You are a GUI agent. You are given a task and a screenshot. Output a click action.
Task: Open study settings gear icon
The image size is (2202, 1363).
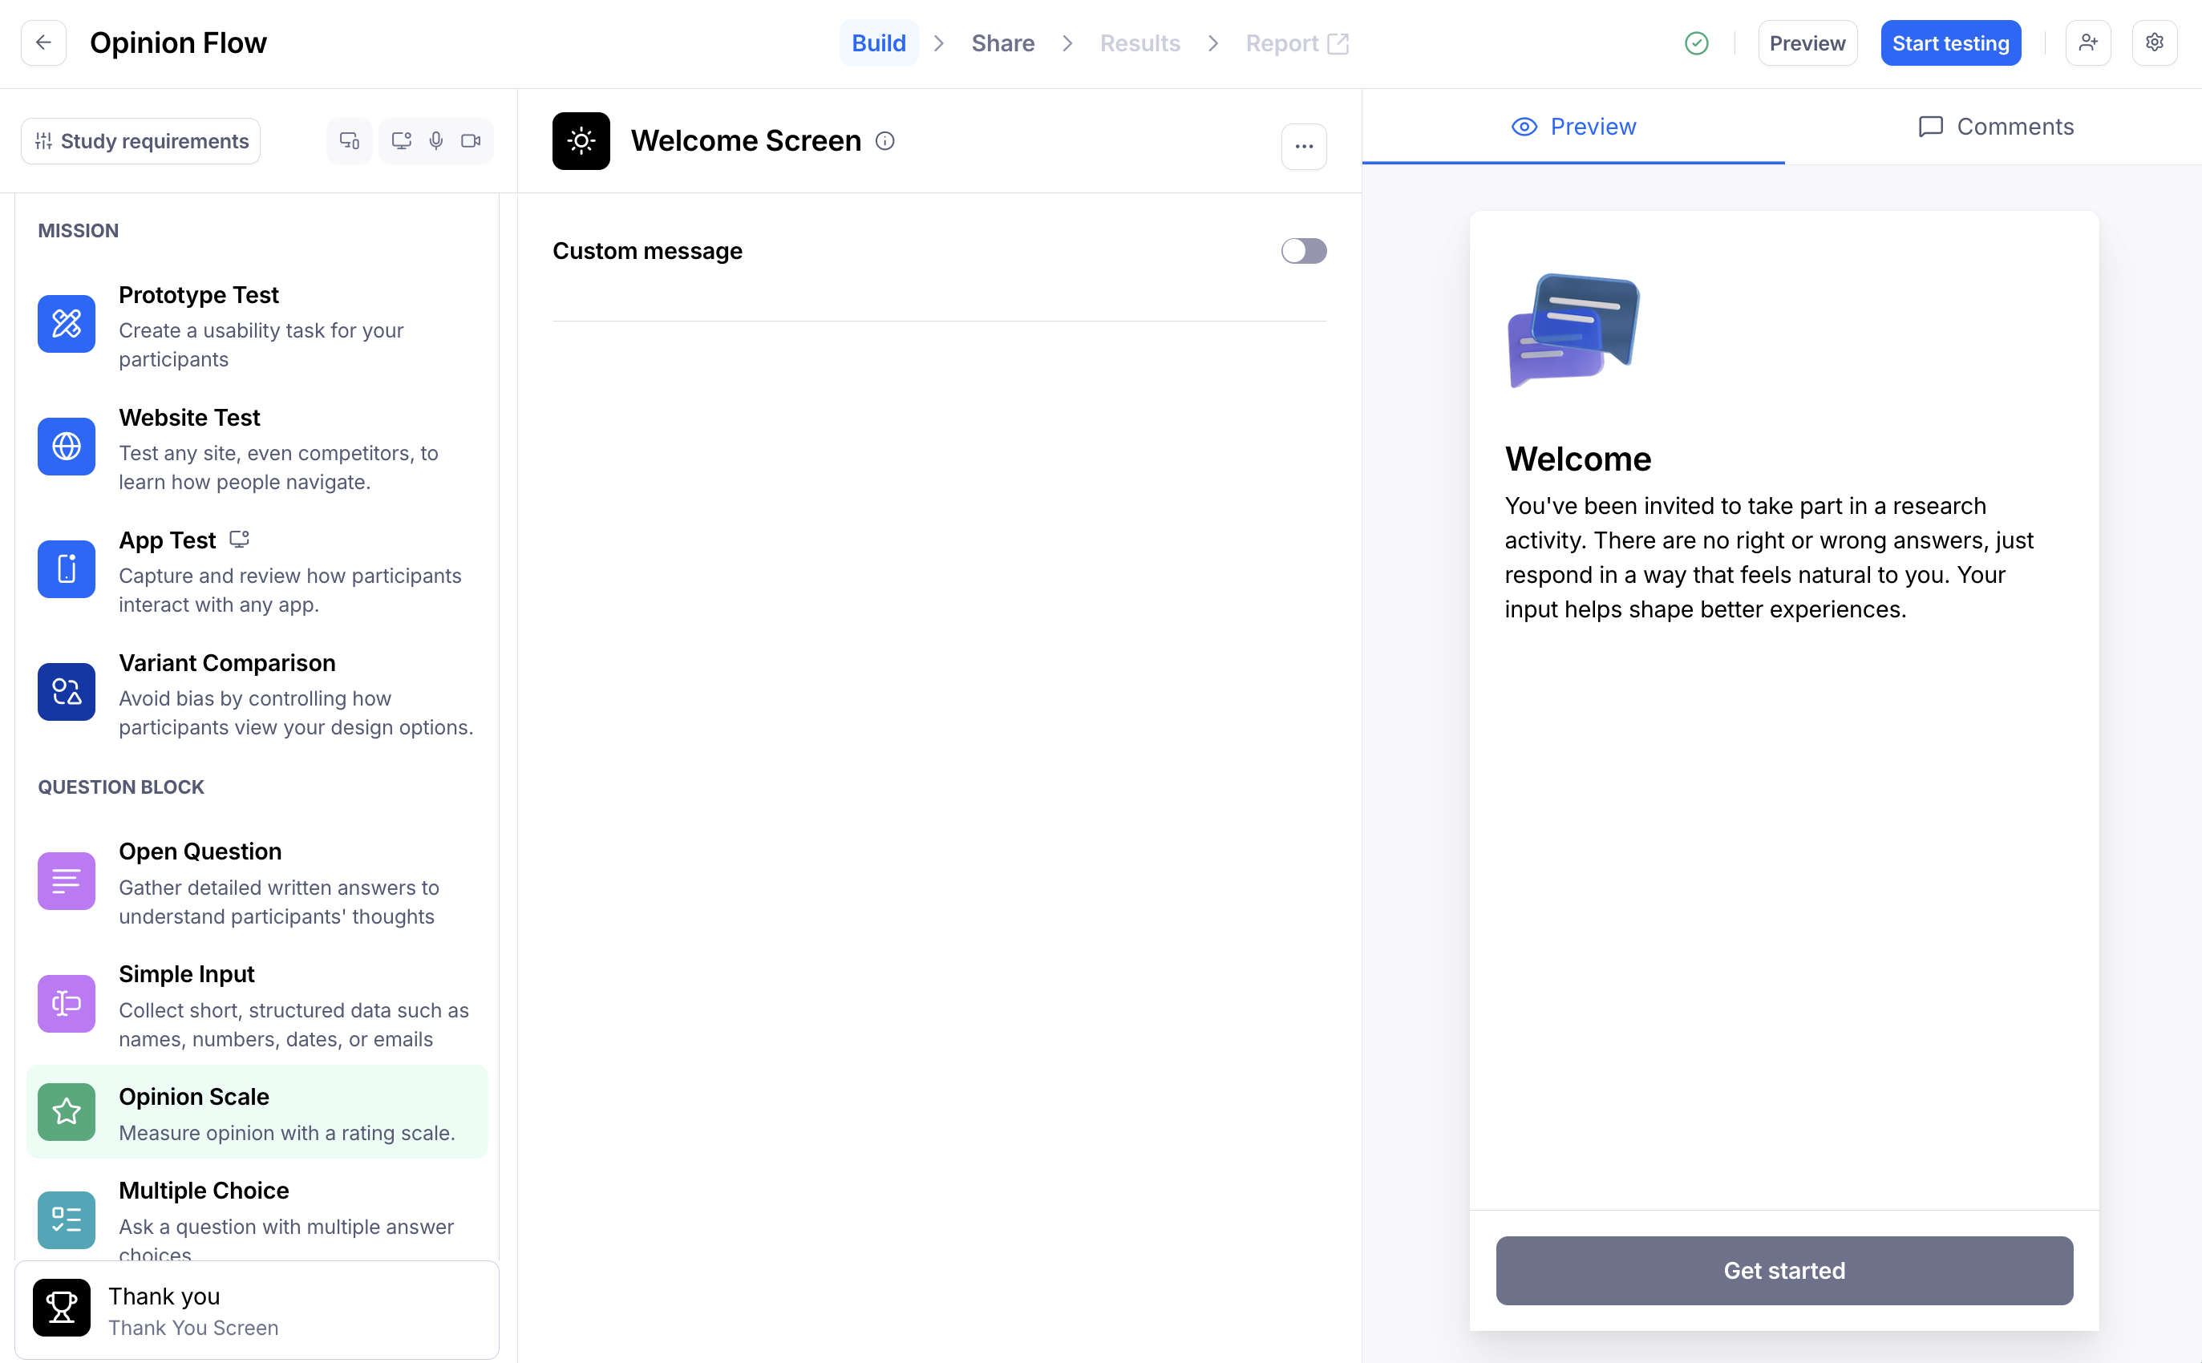tap(2154, 43)
